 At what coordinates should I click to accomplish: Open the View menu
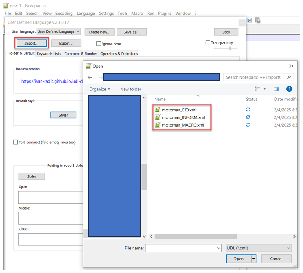coord(47,14)
